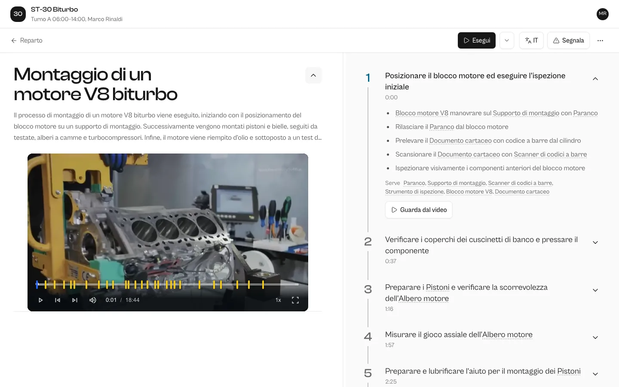
Task: Select the step 2 timestamp 0:37
Action: (391, 261)
